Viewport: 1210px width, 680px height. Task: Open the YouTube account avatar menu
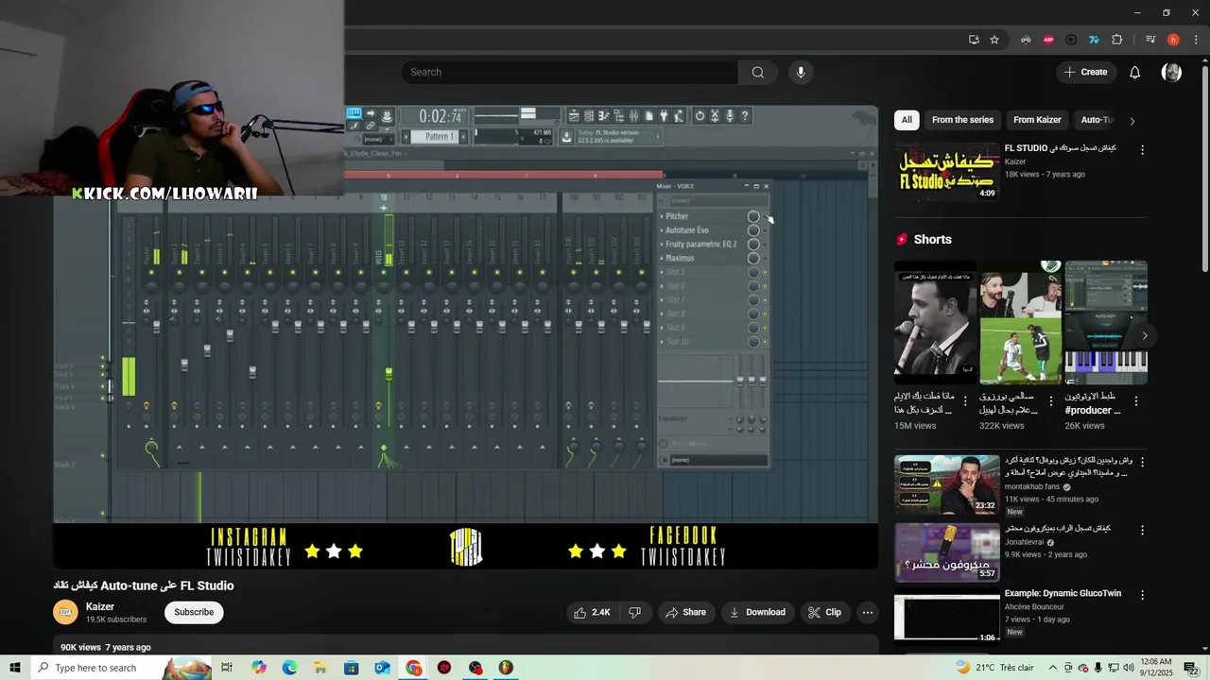pyautogui.click(x=1171, y=72)
